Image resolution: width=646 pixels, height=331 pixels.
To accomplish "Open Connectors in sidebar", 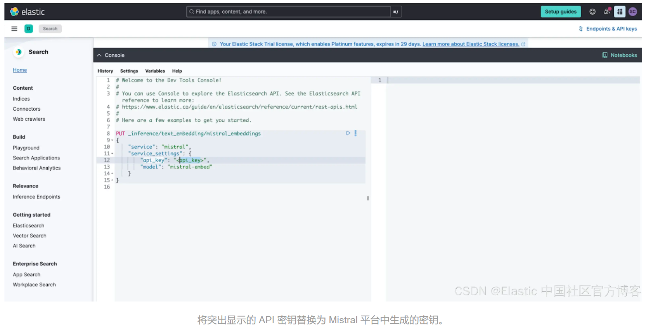I will 26,109.
